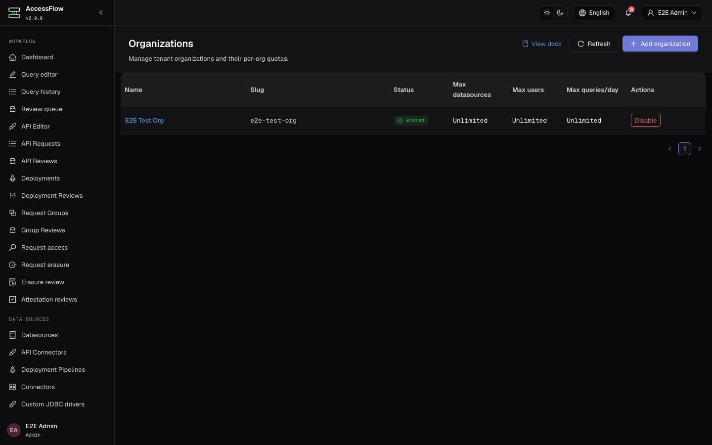Viewport: 712px width, 445px height.
Task: Click the Max queries/day column header
Action: tap(594, 90)
